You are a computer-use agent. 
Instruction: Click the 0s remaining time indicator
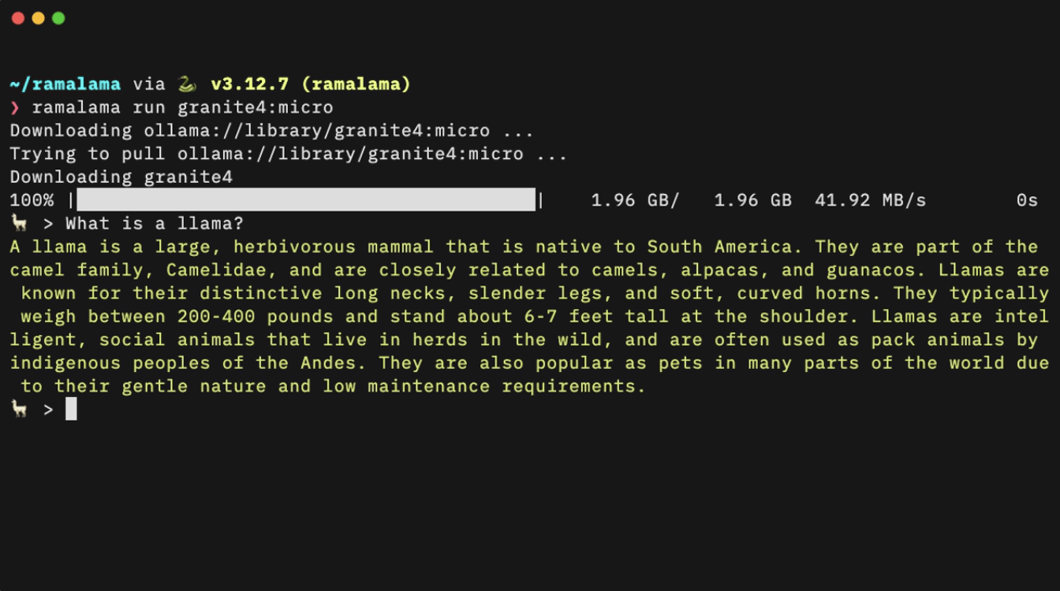click(x=1027, y=200)
